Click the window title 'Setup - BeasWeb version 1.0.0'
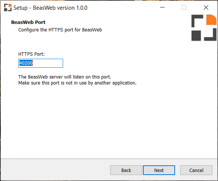 [x=50, y=8]
